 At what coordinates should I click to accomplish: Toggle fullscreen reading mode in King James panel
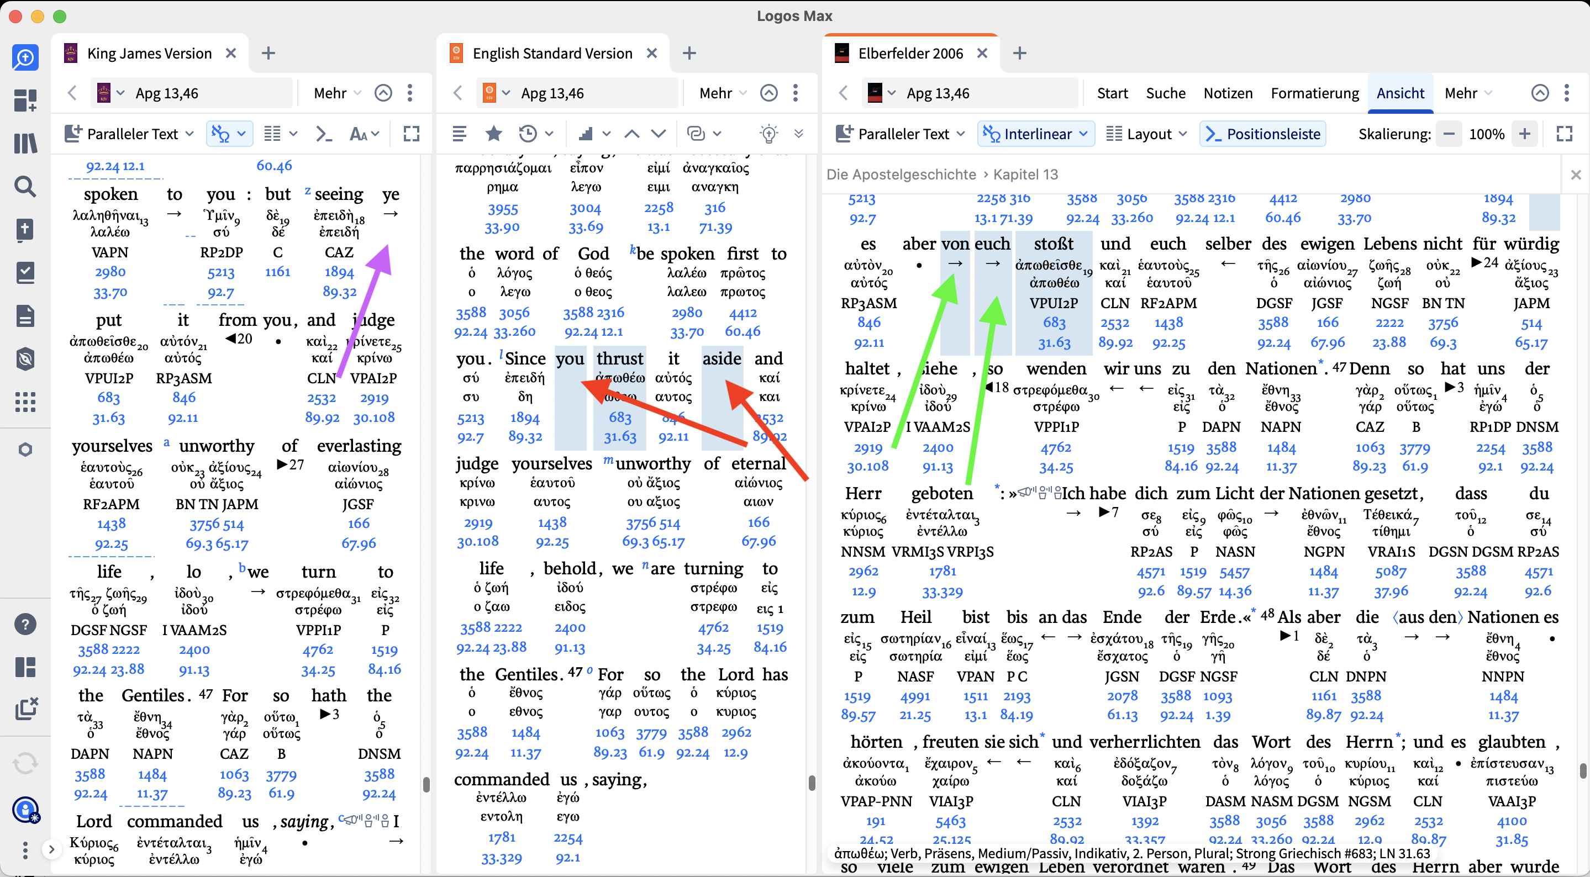pyautogui.click(x=412, y=134)
